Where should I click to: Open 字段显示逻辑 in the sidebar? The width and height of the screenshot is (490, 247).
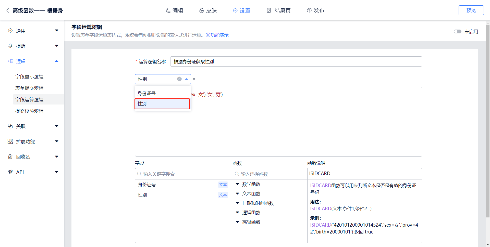tap(29, 77)
